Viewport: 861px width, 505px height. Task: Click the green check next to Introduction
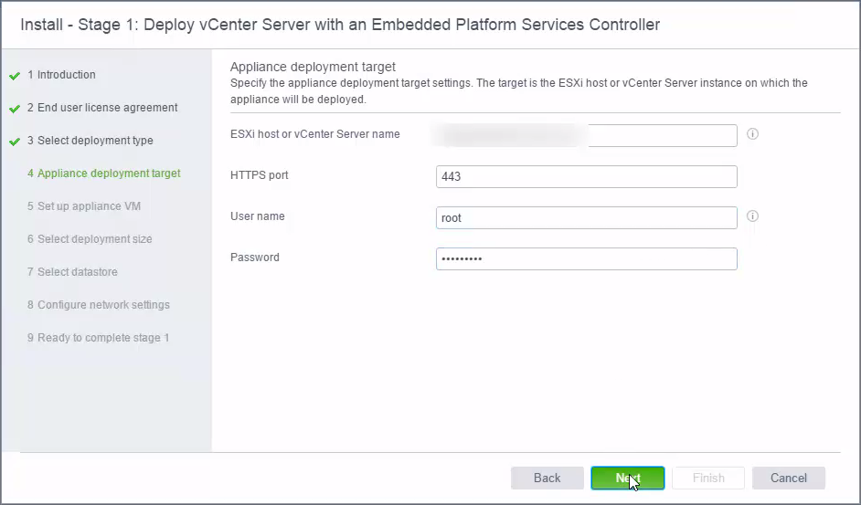pyautogui.click(x=15, y=76)
